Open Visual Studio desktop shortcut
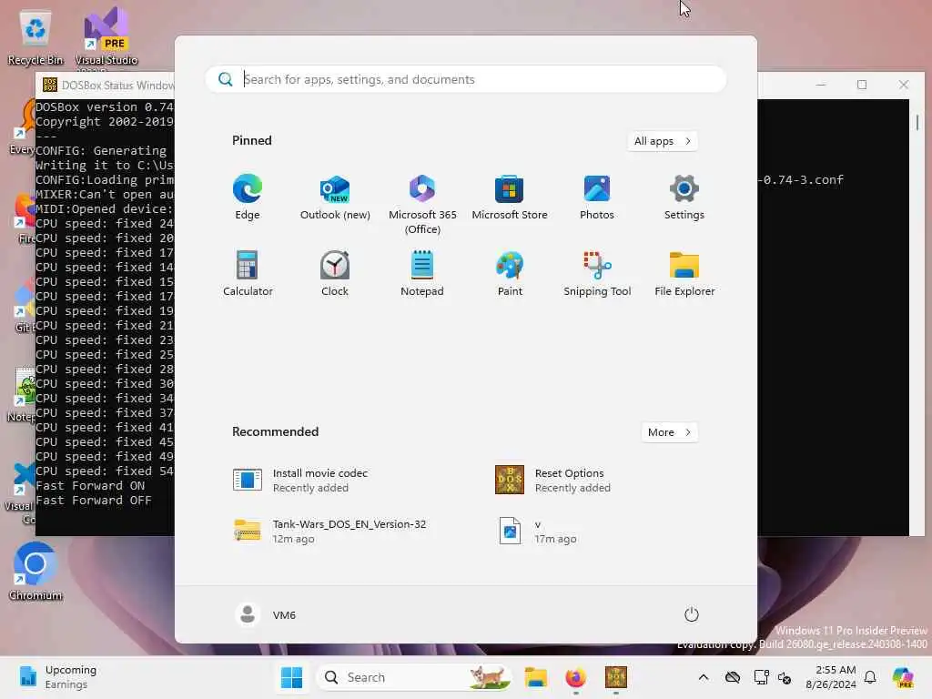932x699 pixels. pos(106,36)
